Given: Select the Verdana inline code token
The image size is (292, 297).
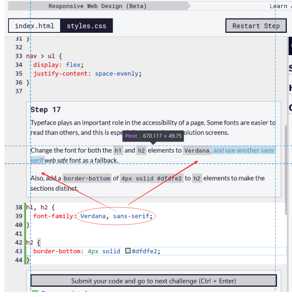Looking at the screenshot, I should coord(197,150).
